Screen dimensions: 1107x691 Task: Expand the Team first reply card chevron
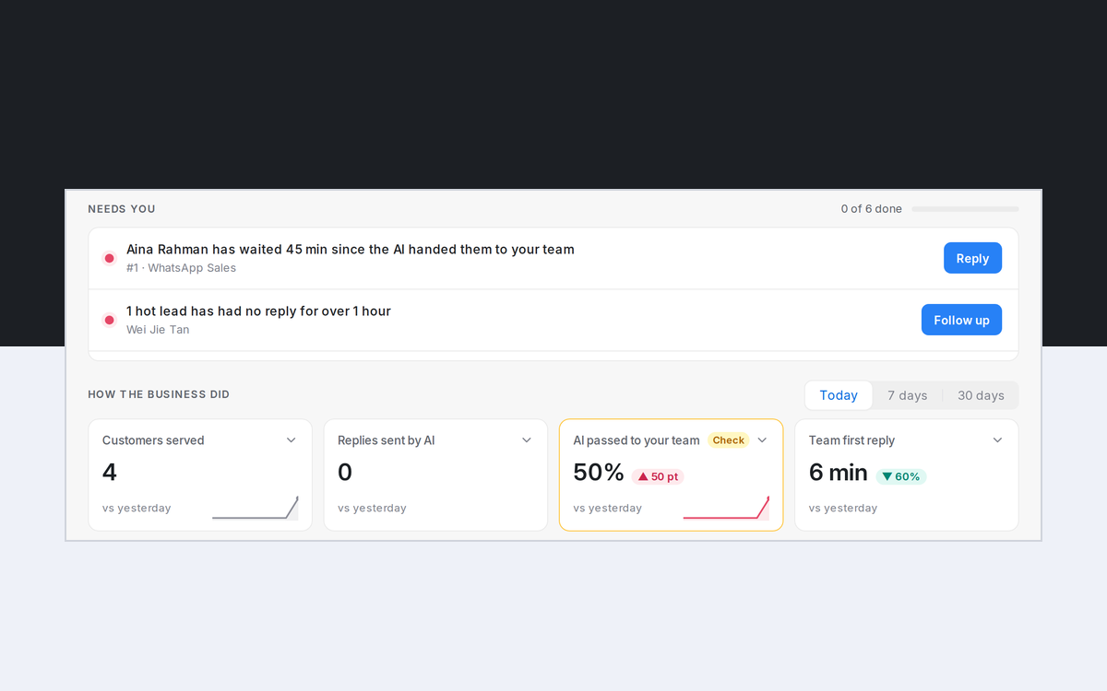click(997, 440)
